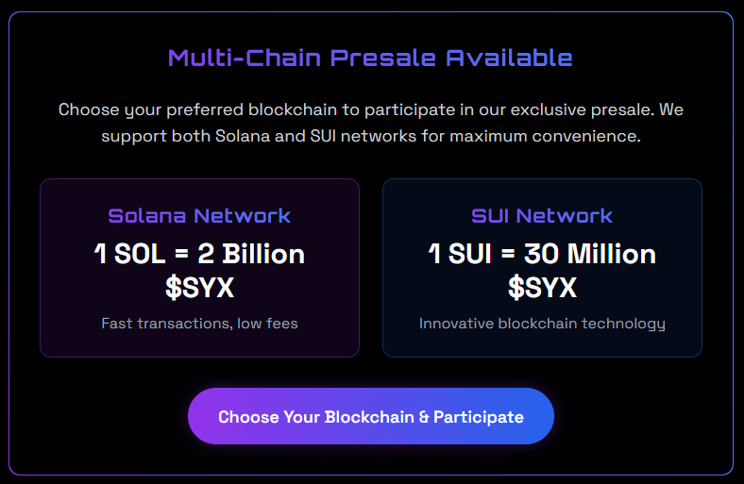
Task: Click the Fast transactions, low fees caption
Action: click(x=199, y=324)
